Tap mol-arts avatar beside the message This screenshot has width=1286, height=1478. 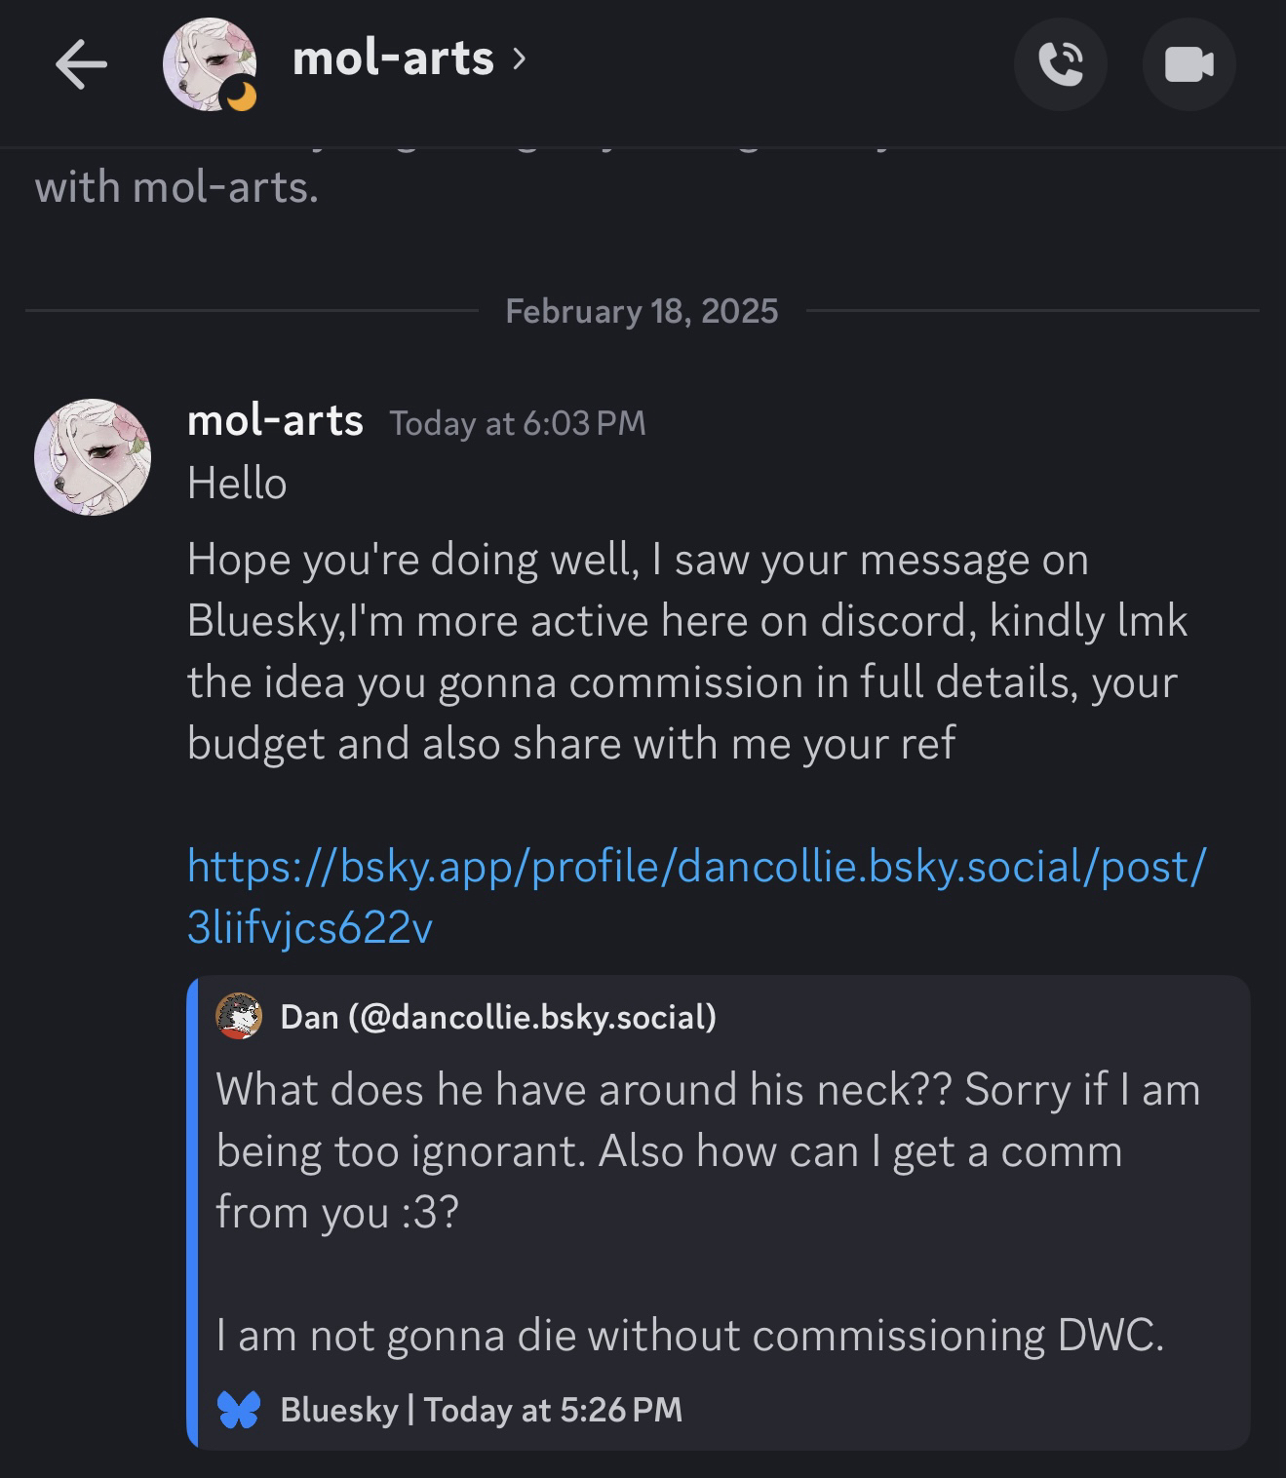[93, 456]
